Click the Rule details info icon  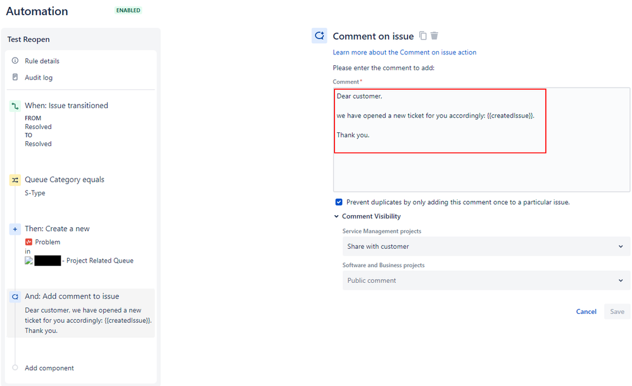[15, 61]
